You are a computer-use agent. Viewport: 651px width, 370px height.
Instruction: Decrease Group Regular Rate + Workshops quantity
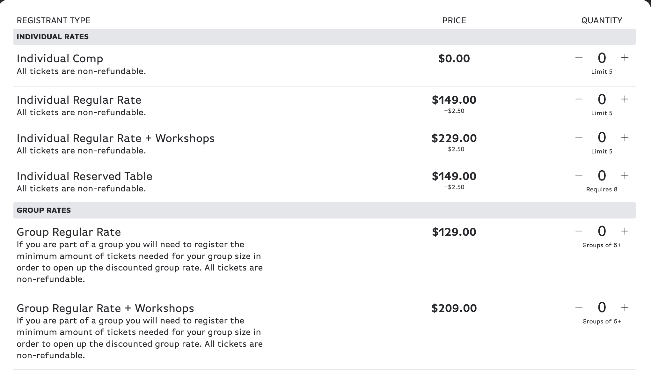click(579, 307)
